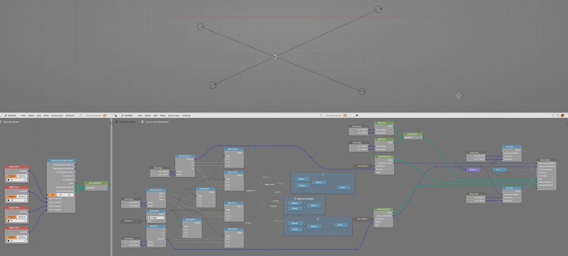The height and width of the screenshot is (256, 568).
Task: Collapse the Line to Line Intersection node
Action: pyautogui.click(x=49, y=161)
